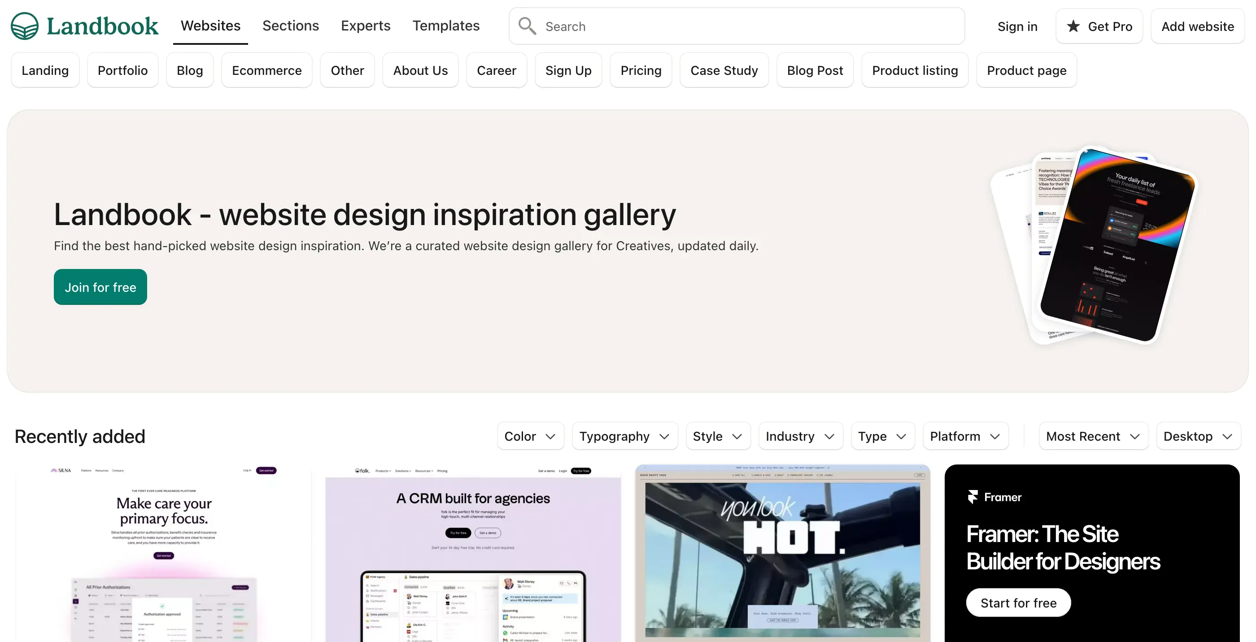Screen dimensions: 1256x642
Task: Open the folk 'A CRM built for agencies' thumbnail
Action: (473, 553)
